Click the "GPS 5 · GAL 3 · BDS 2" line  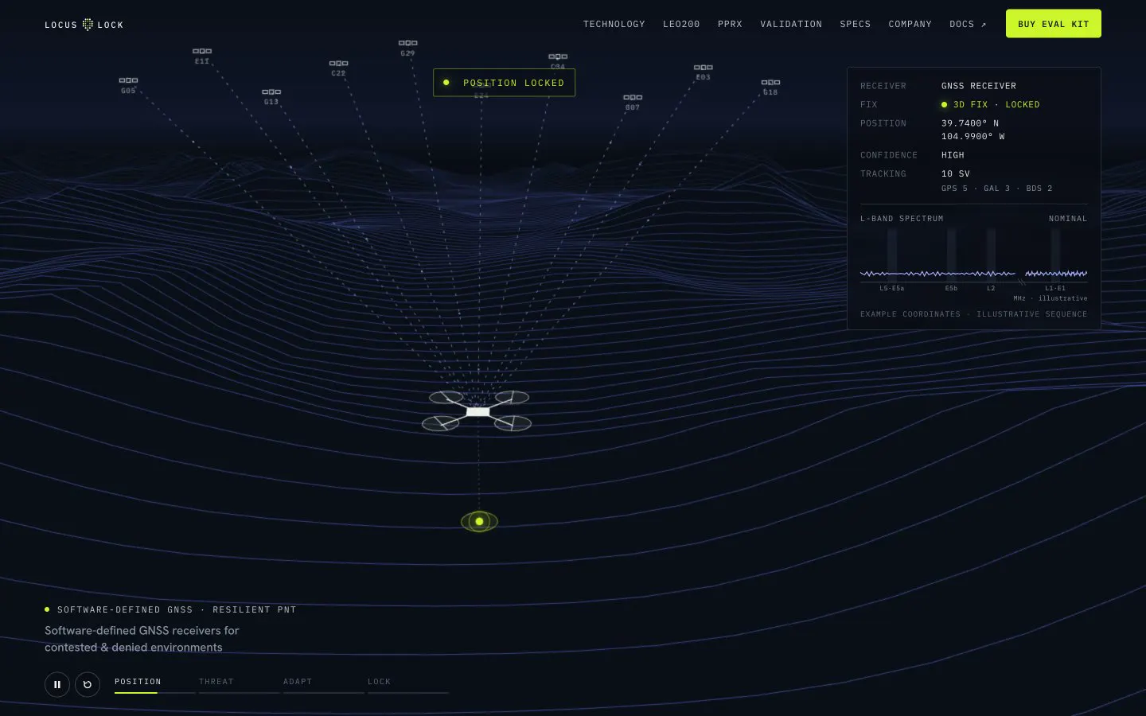click(996, 189)
